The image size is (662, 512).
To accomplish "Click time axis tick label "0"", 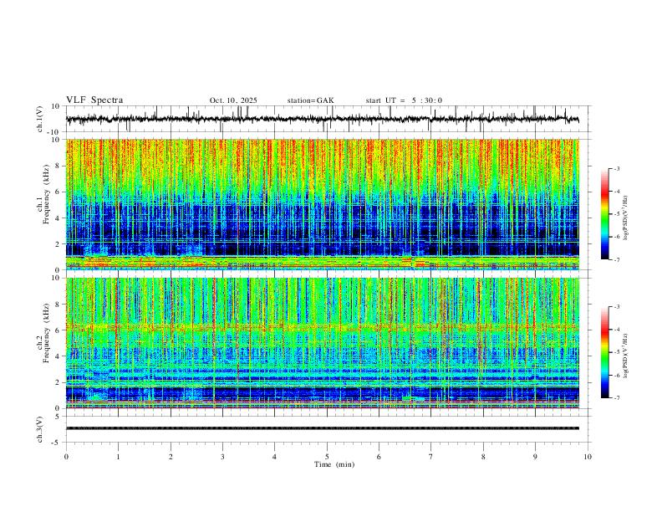I will click(66, 457).
